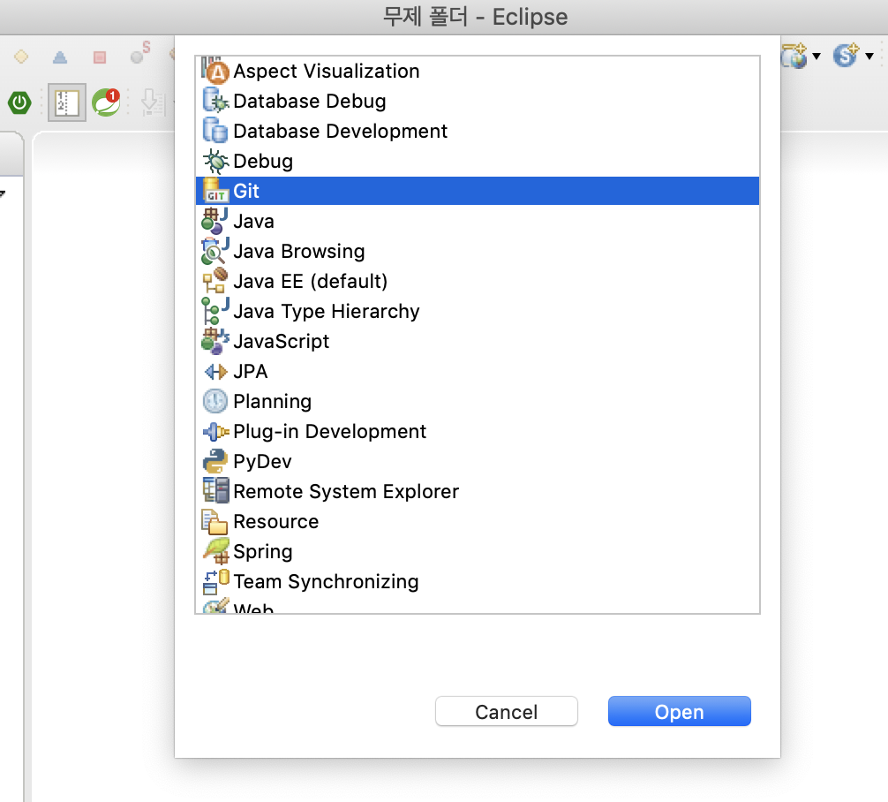The height and width of the screenshot is (802, 888).
Task: Click the gray circle S toolbar icon
Action: pyautogui.click(x=140, y=53)
